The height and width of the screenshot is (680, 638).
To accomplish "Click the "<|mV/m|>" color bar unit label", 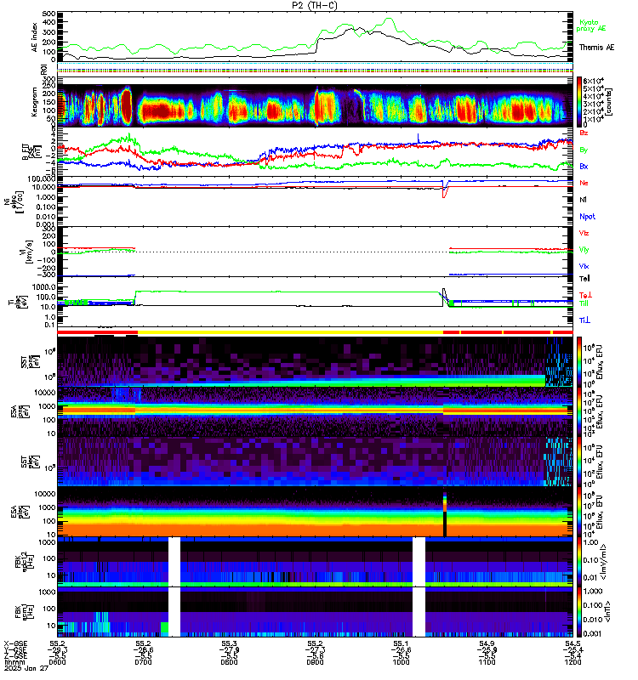I will (604, 562).
